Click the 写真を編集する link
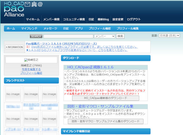183x135 pixels. (31, 69)
